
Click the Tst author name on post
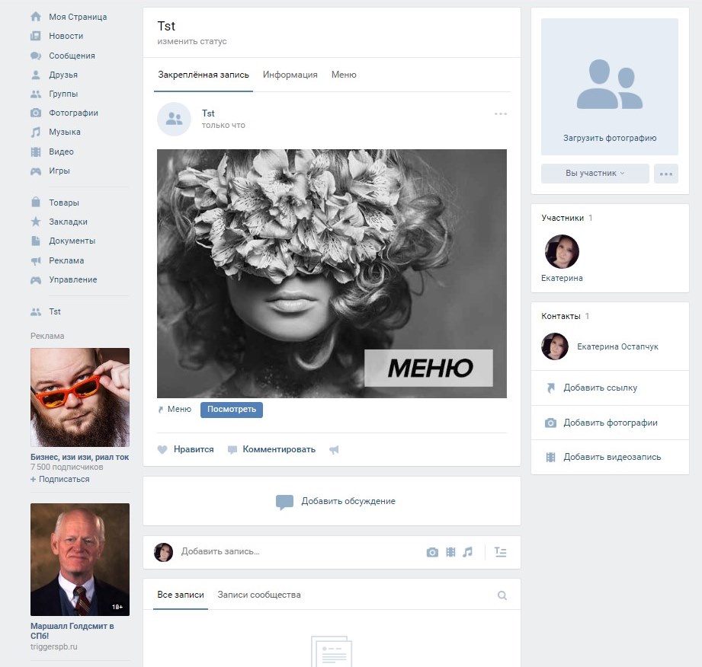[208, 113]
